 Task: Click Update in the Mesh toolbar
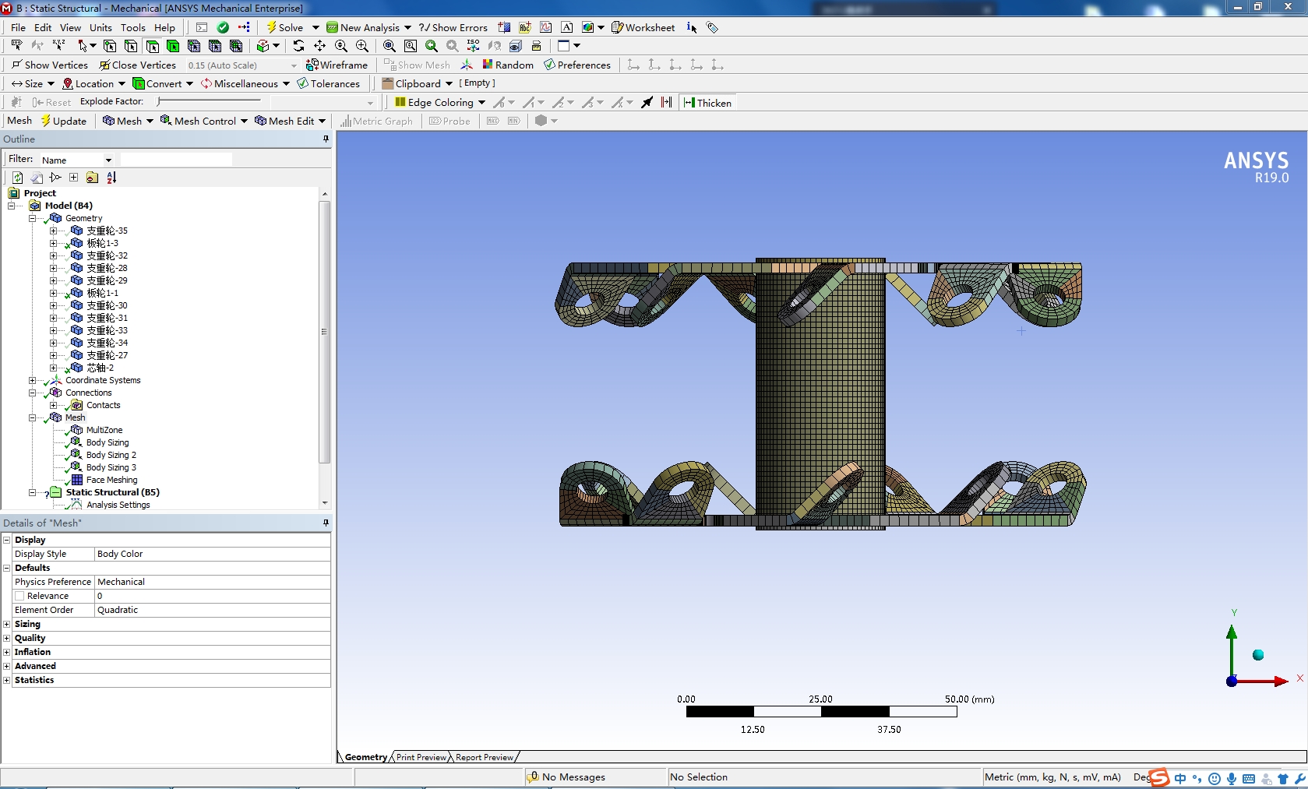64,121
